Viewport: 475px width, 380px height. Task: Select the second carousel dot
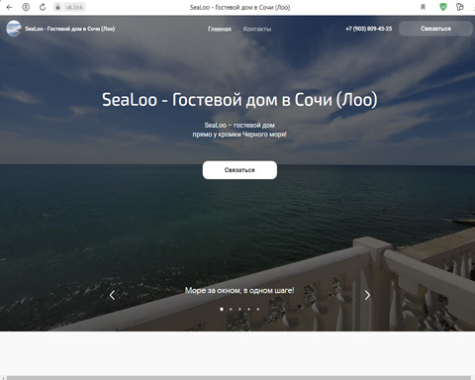[x=231, y=309]
